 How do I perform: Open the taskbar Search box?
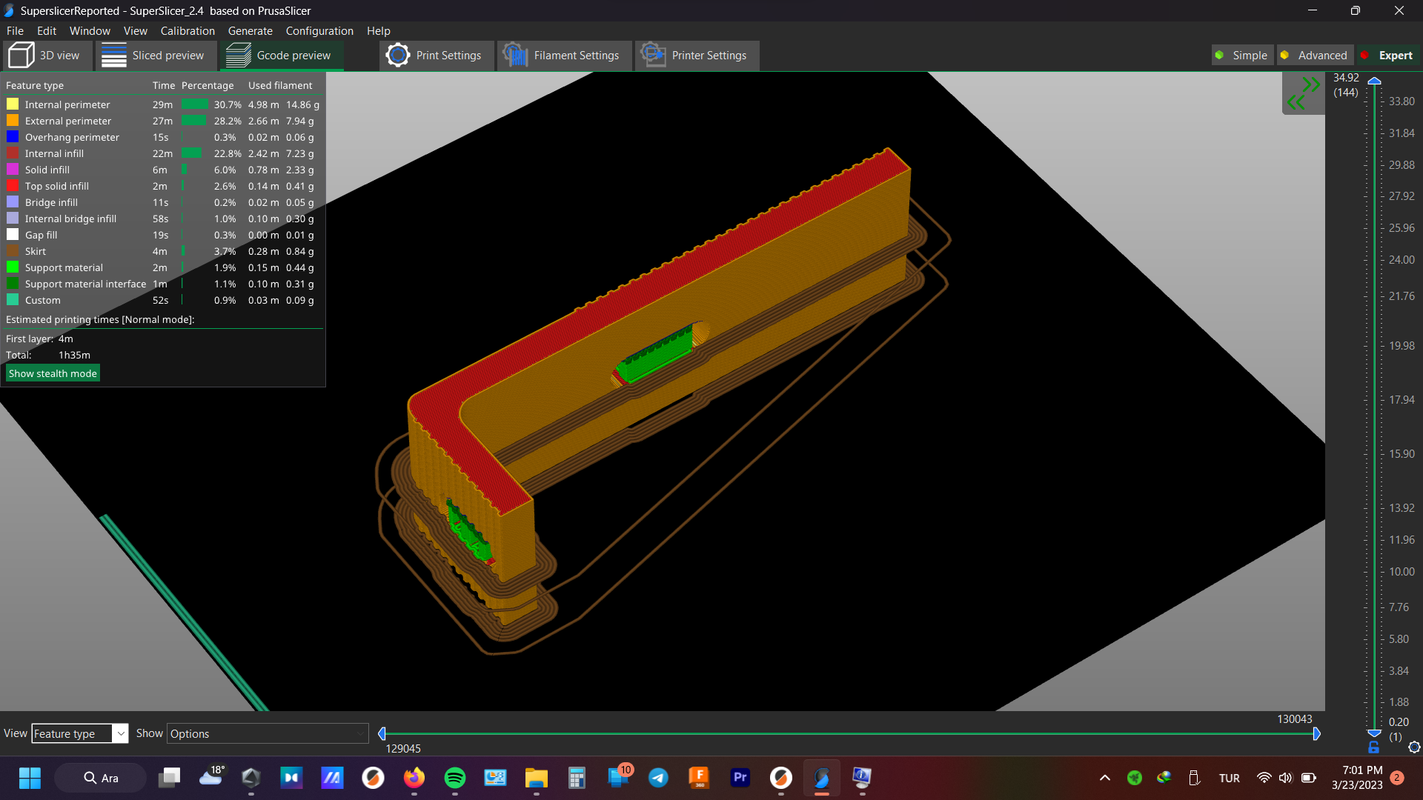click(101, 778)
